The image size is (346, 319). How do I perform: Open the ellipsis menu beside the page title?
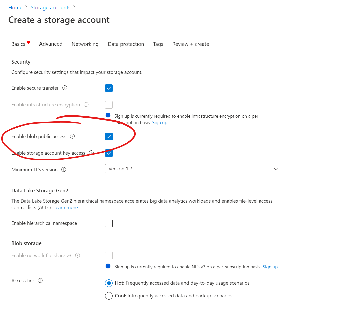(x=122, y=20)
